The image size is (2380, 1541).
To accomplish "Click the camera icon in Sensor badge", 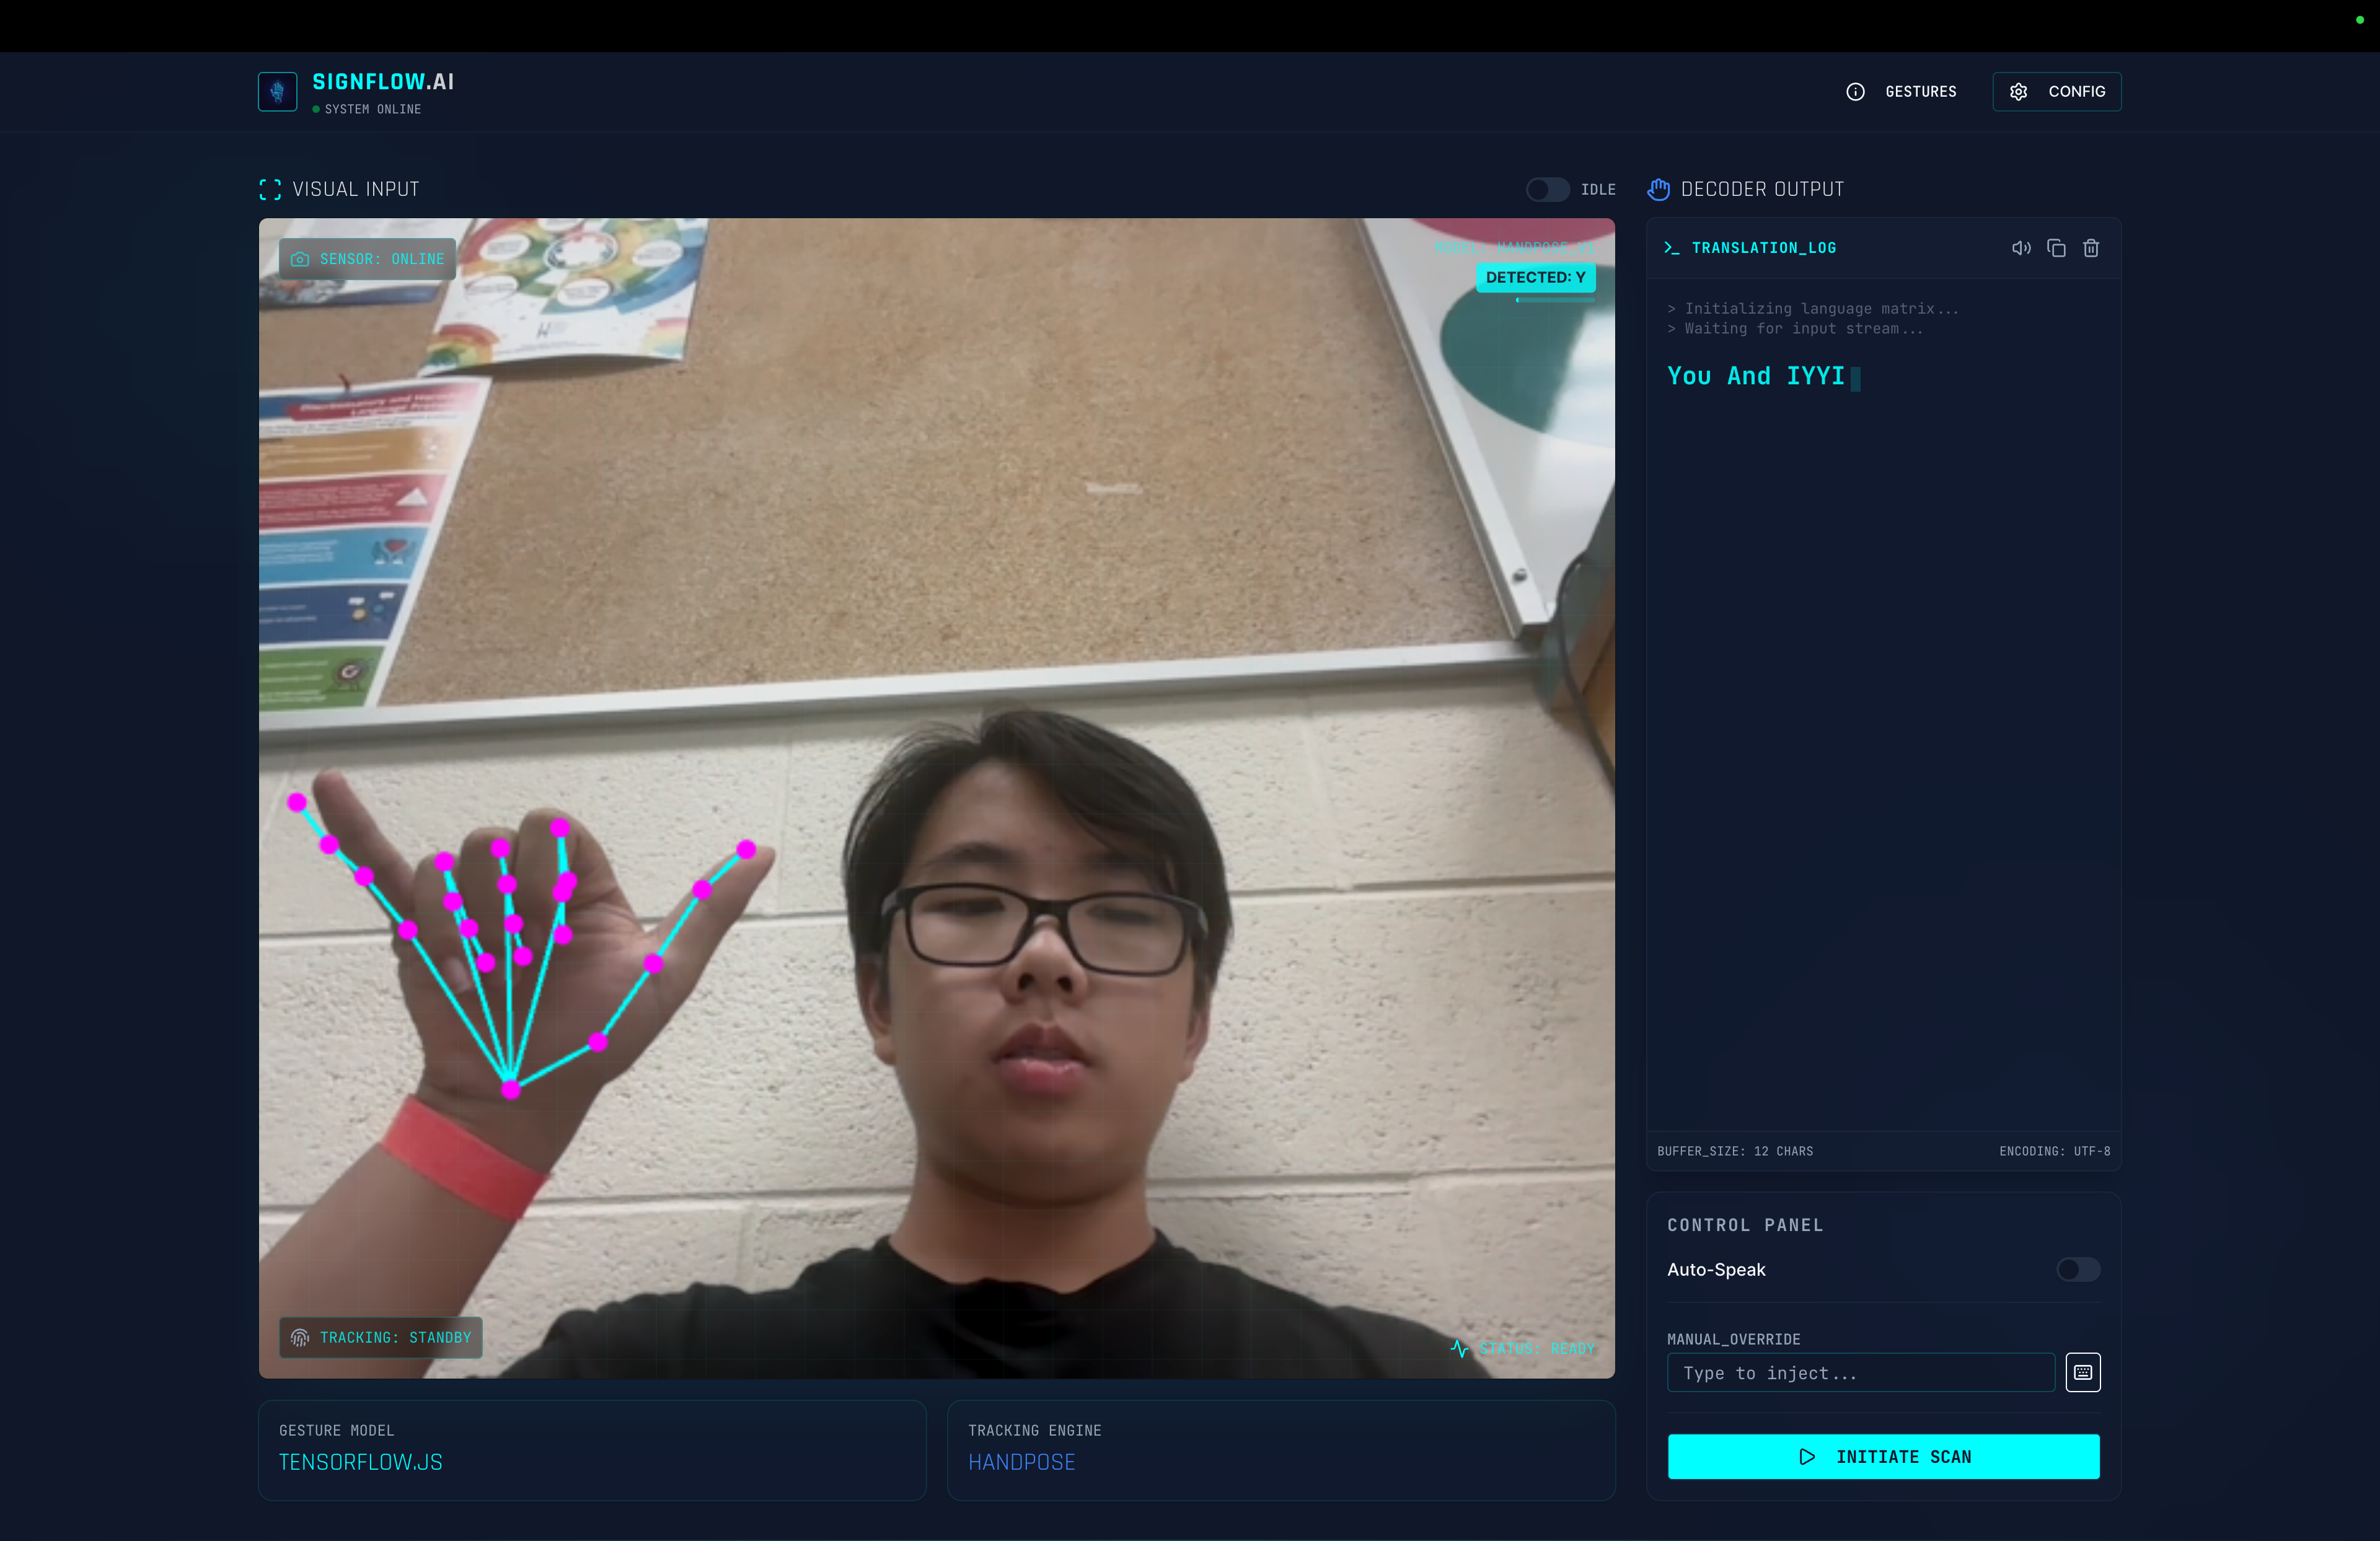I will coord(300,259).
